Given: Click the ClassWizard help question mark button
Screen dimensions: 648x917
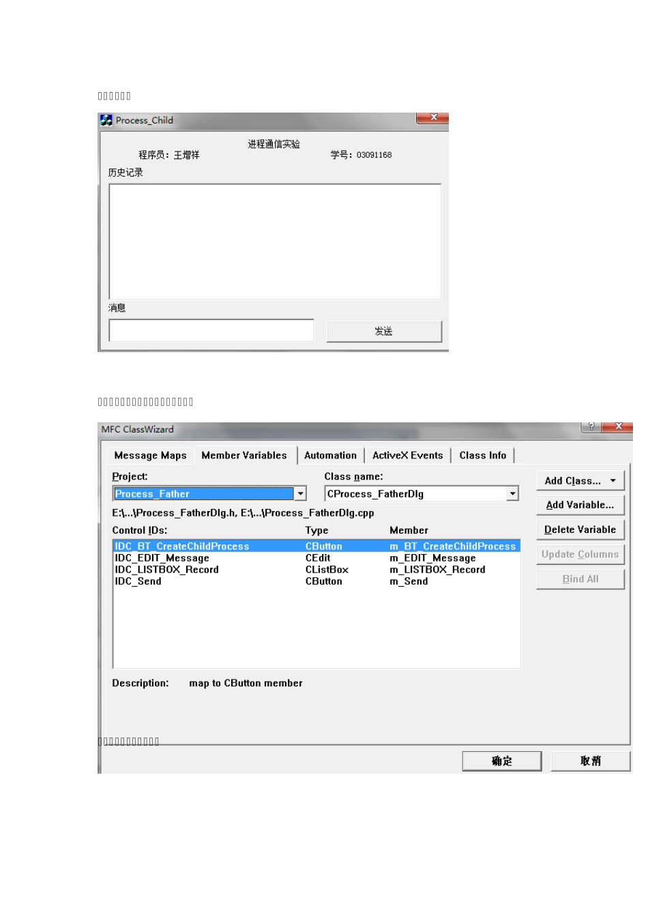Looking at the screenshot, I should [591, 426].
